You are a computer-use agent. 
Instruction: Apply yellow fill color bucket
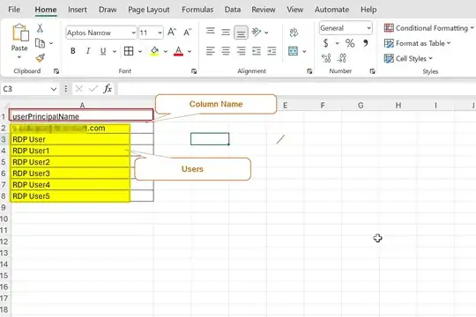[x=154, y=51]
